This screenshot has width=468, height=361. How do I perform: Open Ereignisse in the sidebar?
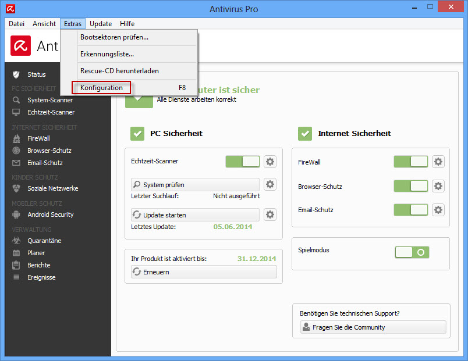[x=41, y=277]
